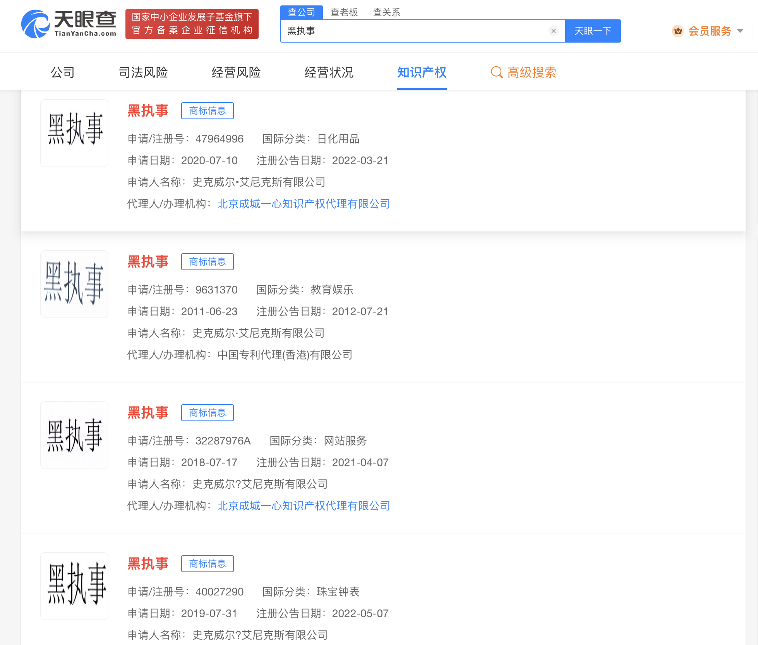This screenshot has width=758, height=645.
Task: Click the application date 2019-07-31
Action: tap(209, 613)
